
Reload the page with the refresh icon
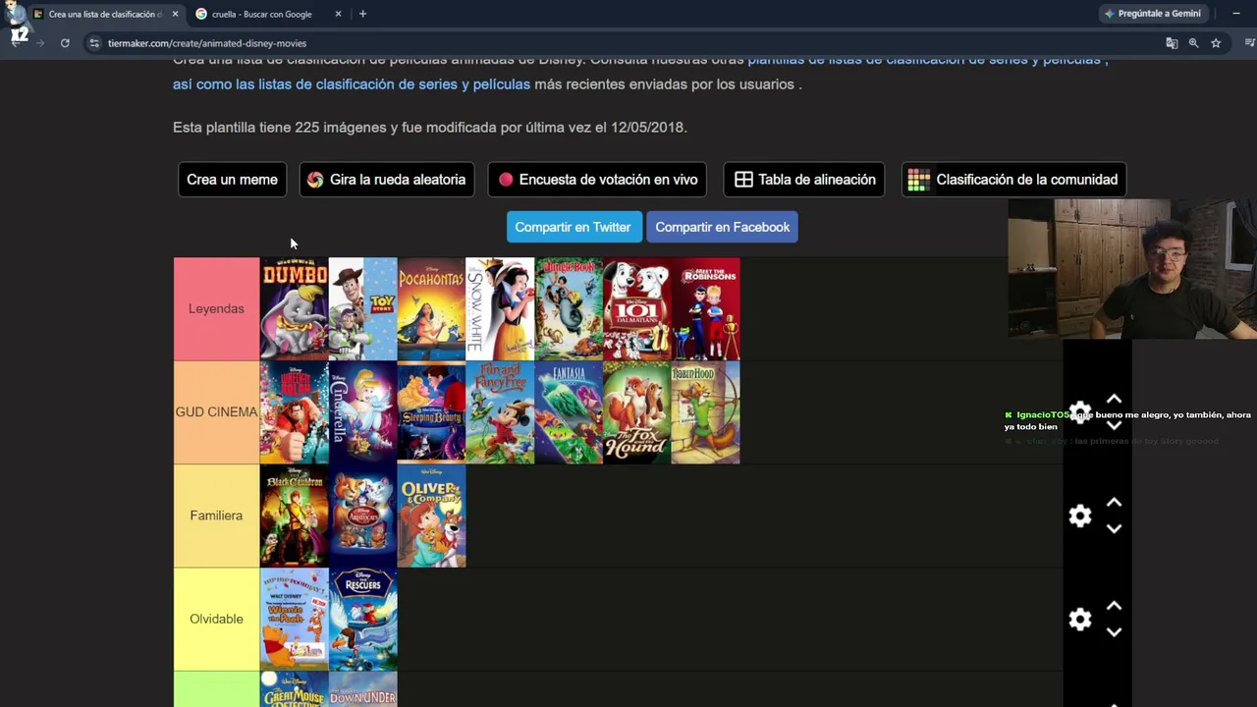click(65, 43)
